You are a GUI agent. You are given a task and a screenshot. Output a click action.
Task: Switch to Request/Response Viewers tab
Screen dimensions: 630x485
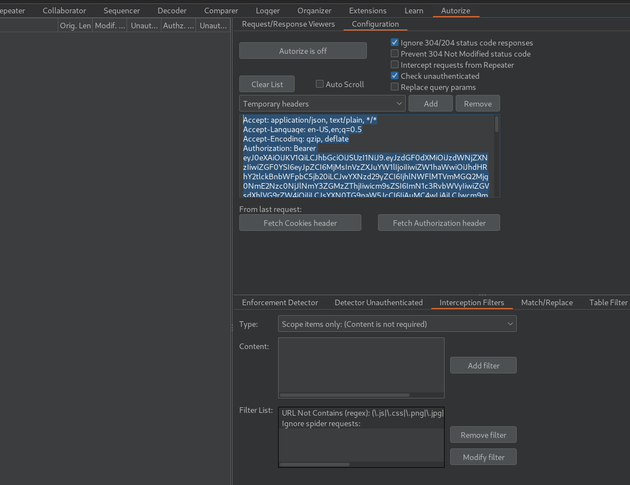pos(288,24)
